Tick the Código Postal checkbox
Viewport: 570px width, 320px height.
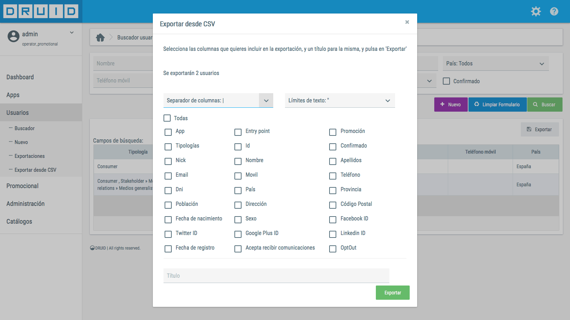click(333, 205)
